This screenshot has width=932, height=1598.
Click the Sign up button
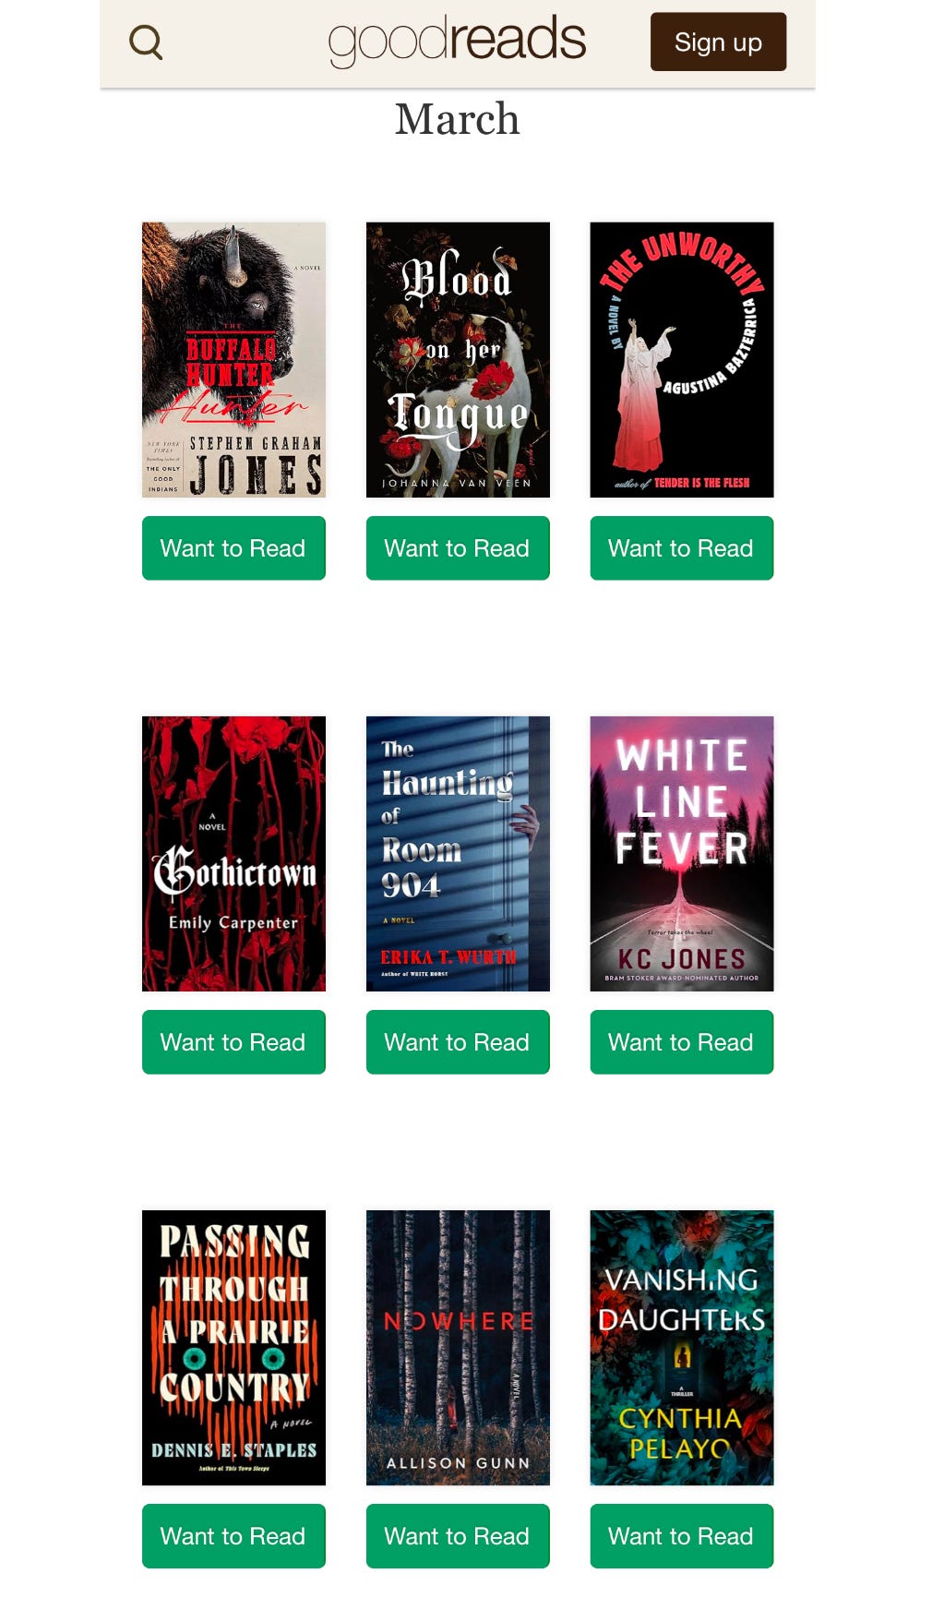pyautogui.click(x=718, y=42)
